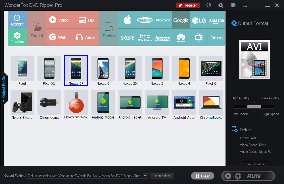The width and height of the screenshot is (284, 184).
Task: Open the settings gear icon
Action: click(x=221, y=5)
